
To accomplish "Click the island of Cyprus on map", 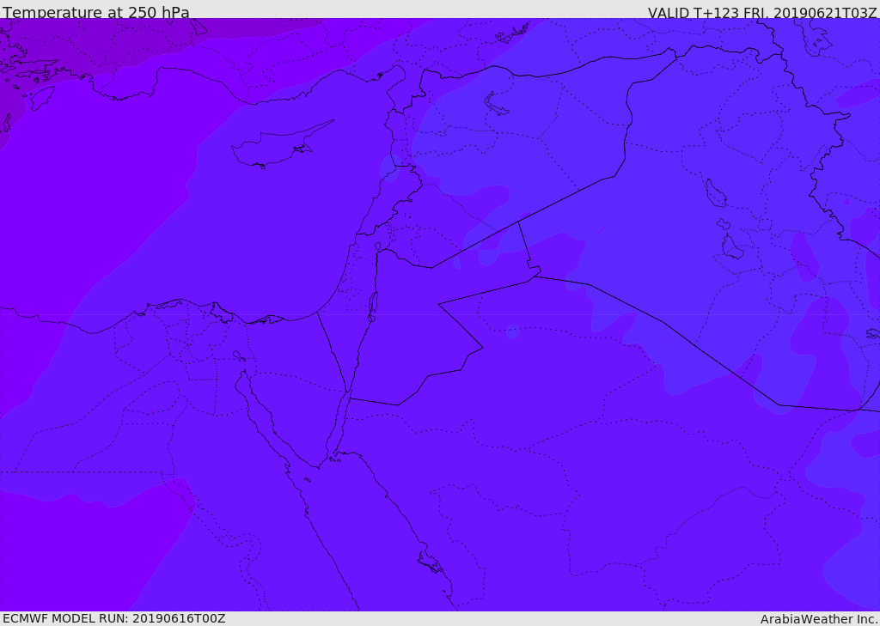I will point(282,145).
